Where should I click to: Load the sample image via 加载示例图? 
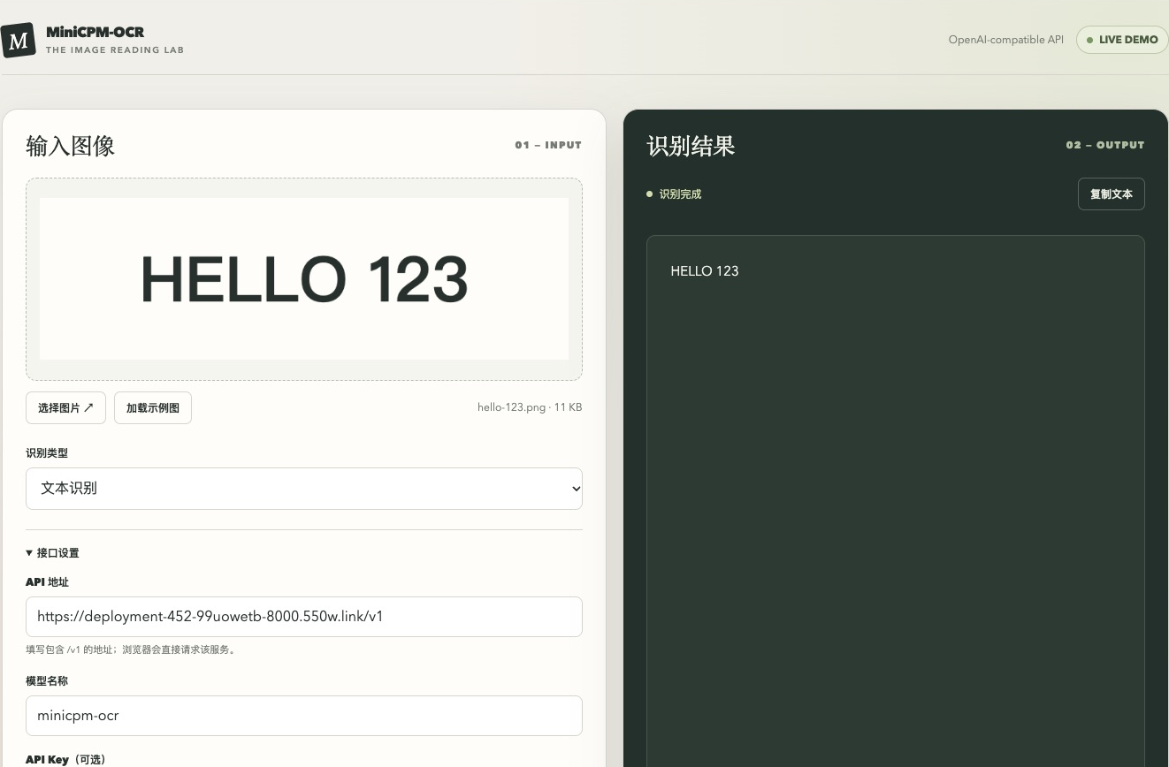[x=153, y=408]
